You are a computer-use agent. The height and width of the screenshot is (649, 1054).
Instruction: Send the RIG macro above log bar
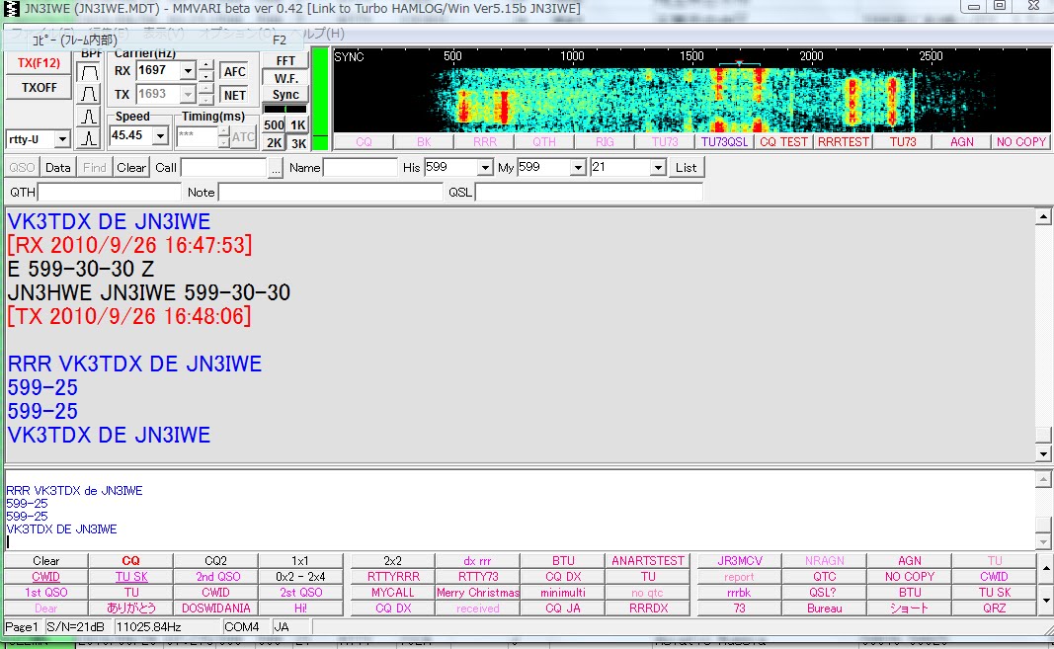point(605,142)
